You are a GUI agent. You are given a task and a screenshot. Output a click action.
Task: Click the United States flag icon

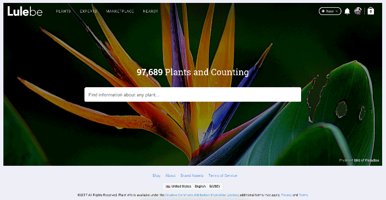(168, 186)
